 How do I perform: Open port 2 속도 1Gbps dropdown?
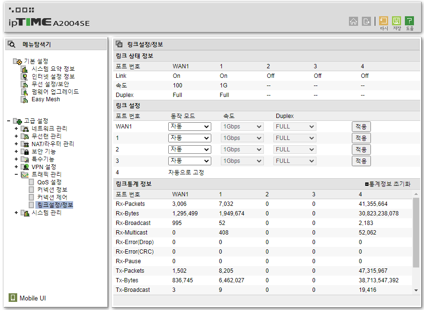(x=242, y=150)
